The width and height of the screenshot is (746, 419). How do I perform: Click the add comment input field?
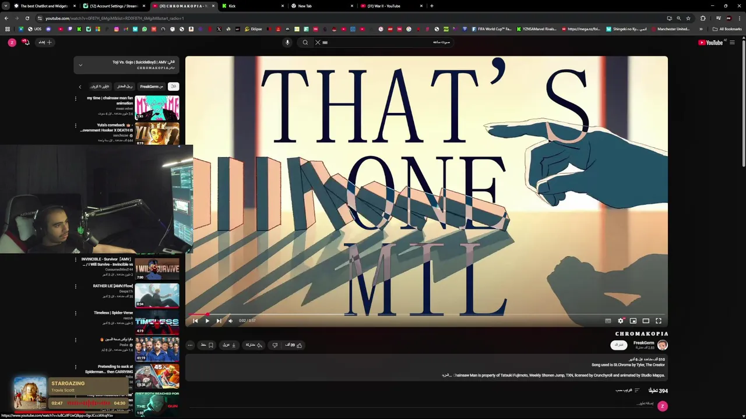[645, 403]
